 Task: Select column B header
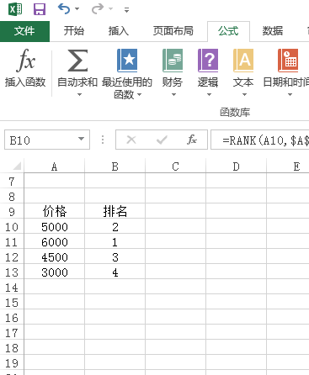115,166
